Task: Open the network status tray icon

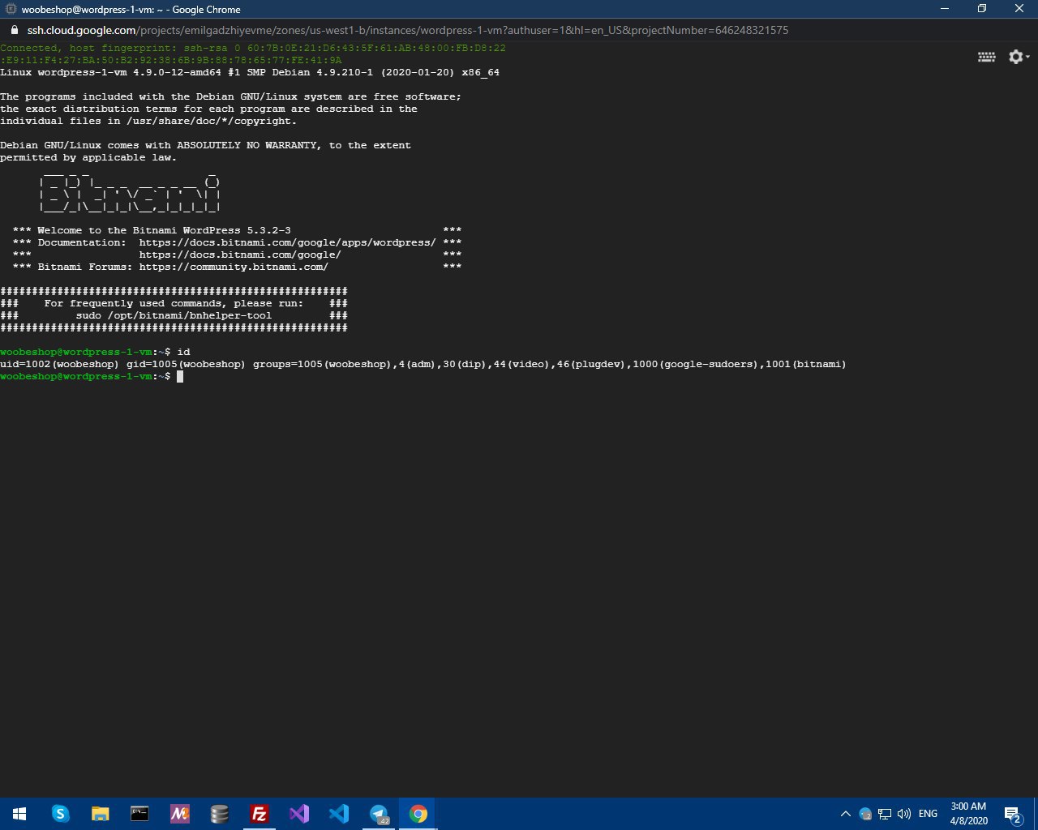Action: tap(885, 814)
